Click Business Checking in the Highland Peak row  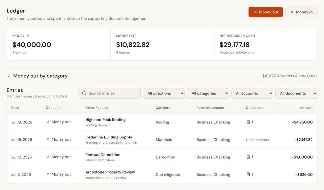coord(213,122)
